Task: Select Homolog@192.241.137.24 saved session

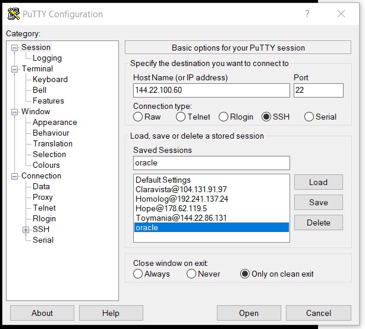Action: 212,199
